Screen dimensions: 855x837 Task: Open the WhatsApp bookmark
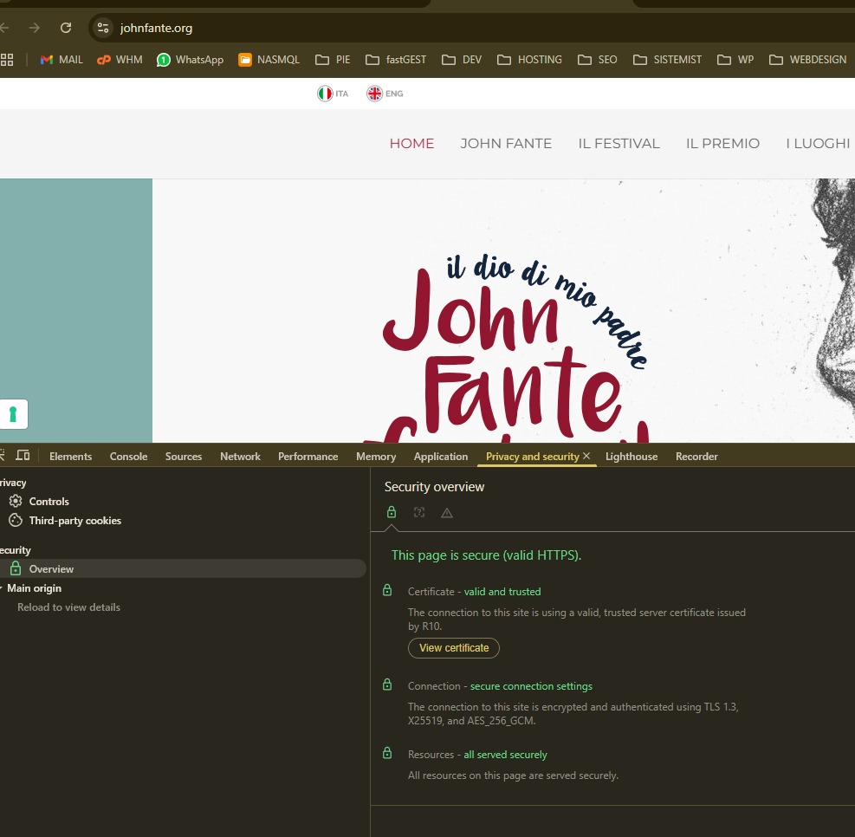[190, 60]
